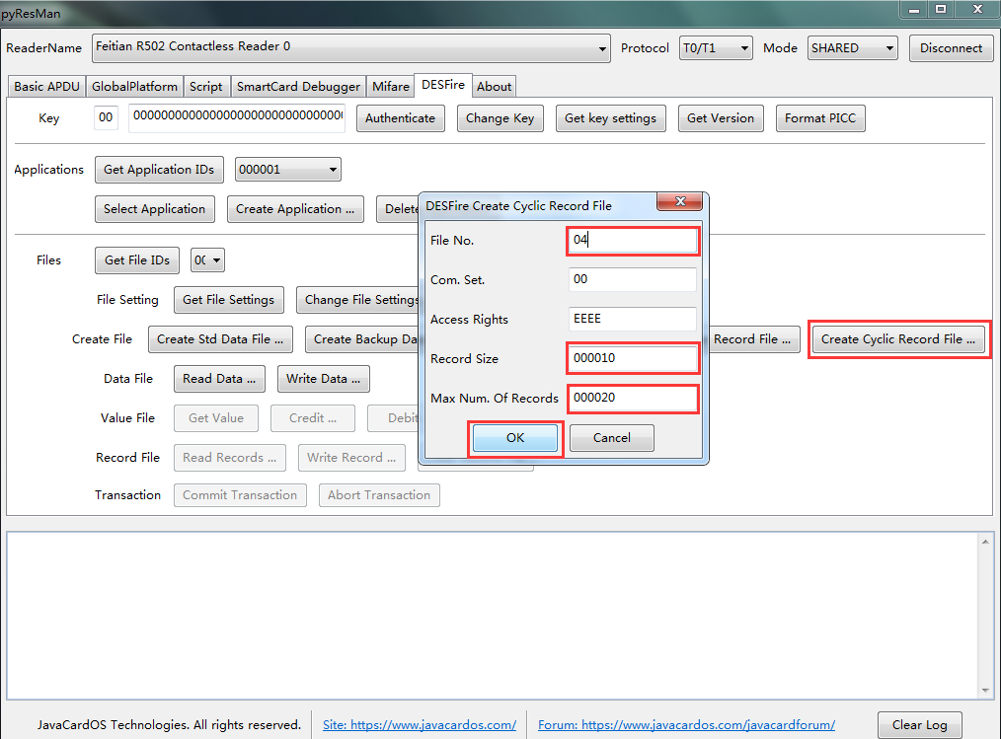Switch to the Basic APDU tab
The width and height of the screenshot is (1001, 739).
click(x=46, y=86)
